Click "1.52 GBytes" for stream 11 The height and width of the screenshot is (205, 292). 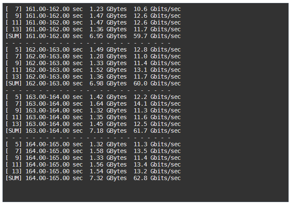point(108,70)
